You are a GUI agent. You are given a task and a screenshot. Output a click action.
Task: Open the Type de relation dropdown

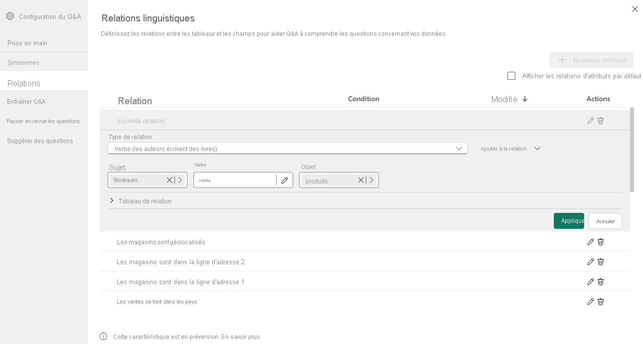click(x=288, y=149)
